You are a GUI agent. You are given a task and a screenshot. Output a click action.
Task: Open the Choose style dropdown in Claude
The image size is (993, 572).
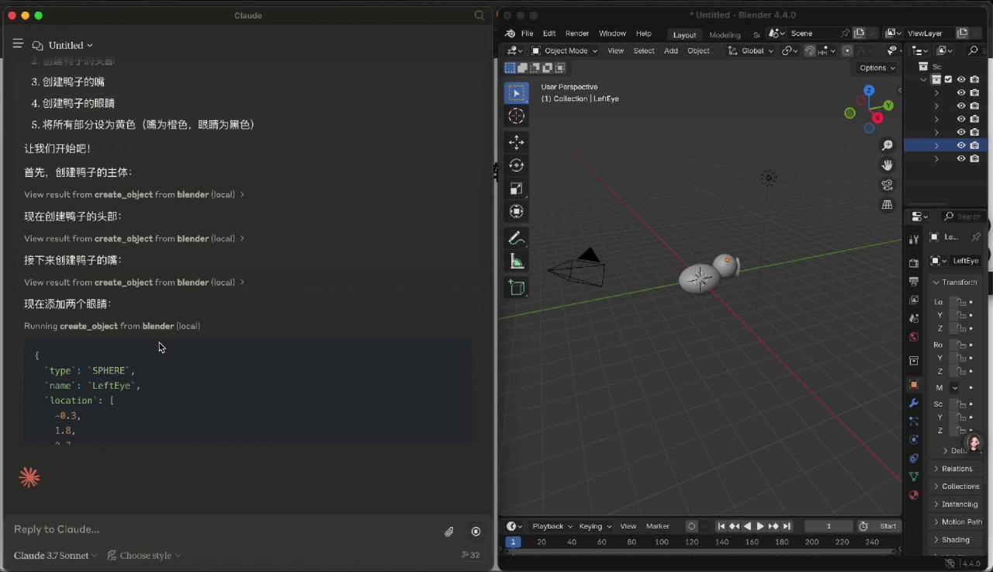pyautogui.click(x=144, y=555)
